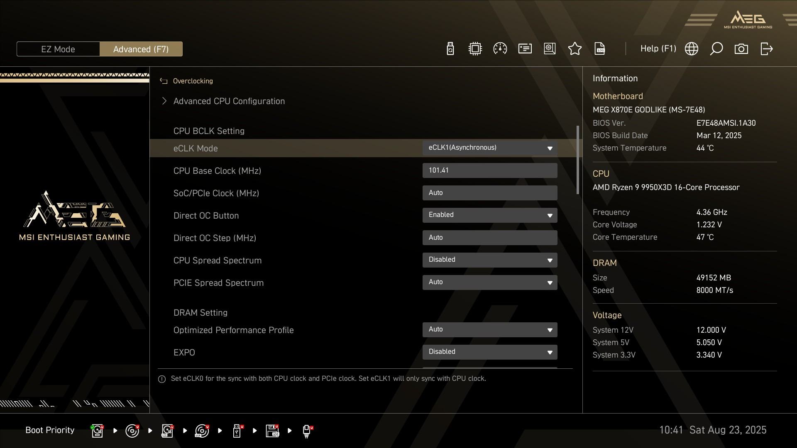This screenshot has height=448, width=797.
Task: Open Favorites star icon
Action: pyautogui.click(x=575, y=49)
